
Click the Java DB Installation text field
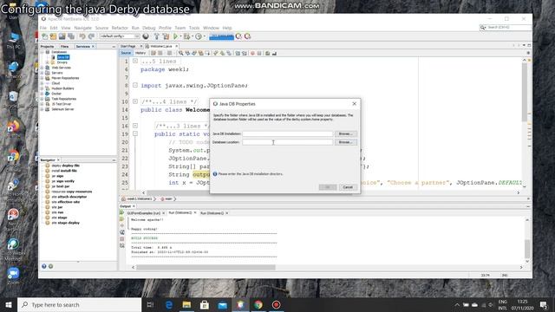(287, 133)
